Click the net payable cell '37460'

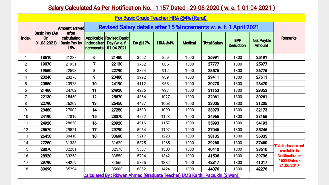click(x=262, y=143)
